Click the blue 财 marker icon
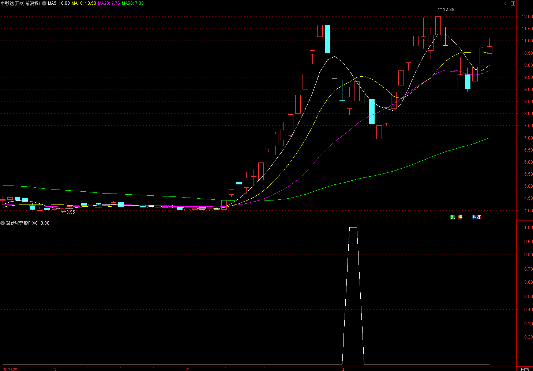Image resolution: width=533 pixels, height=371 pixels. (474, 217)
